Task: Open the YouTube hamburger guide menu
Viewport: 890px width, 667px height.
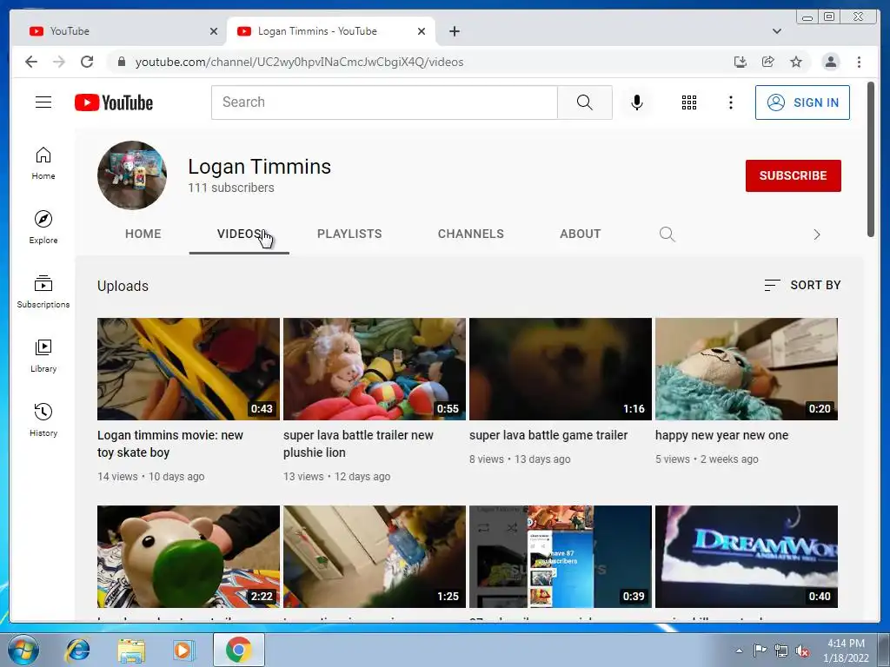Action: pos(43,102)
